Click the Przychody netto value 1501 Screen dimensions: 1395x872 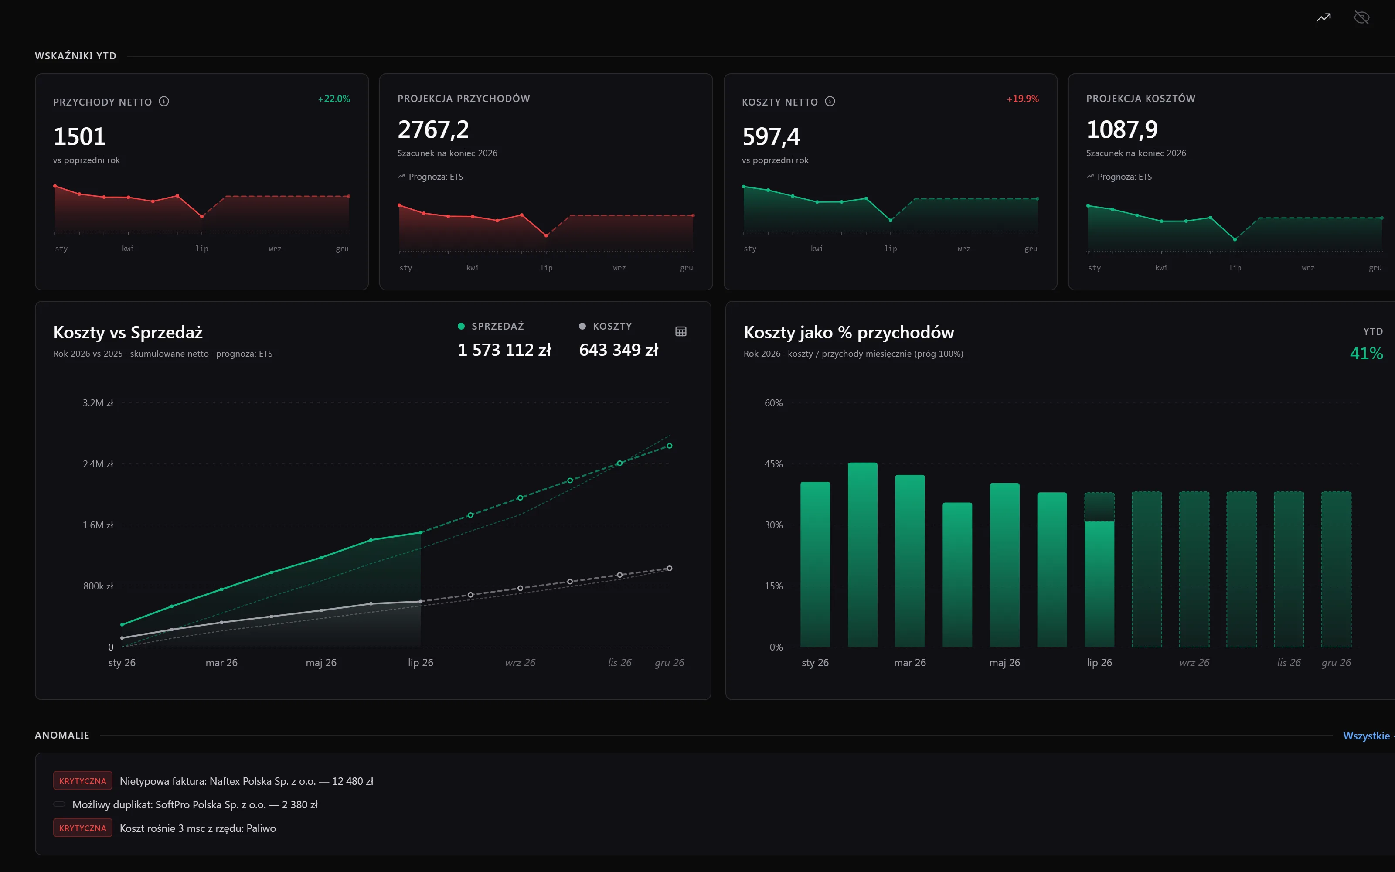[79, 136]
